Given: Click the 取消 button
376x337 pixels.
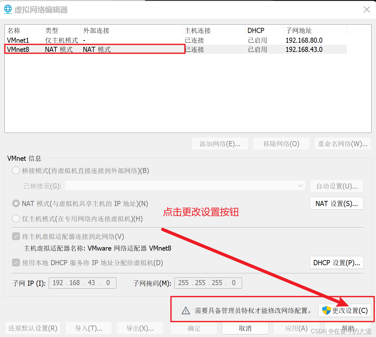Looking at the screenshot, I should pos(245,328).
